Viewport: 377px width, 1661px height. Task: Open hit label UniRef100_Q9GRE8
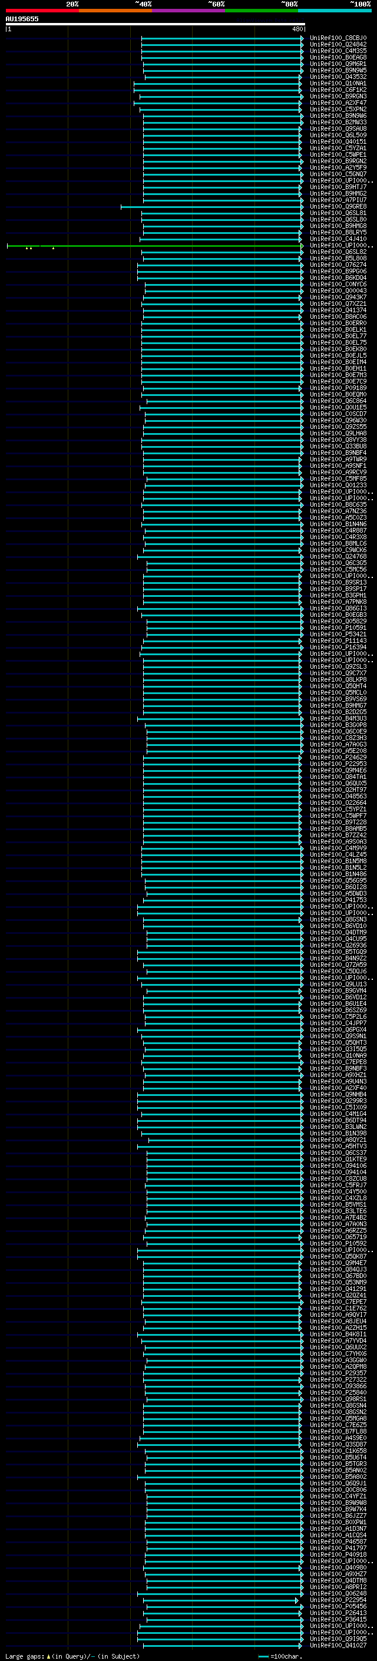[338, 206]
